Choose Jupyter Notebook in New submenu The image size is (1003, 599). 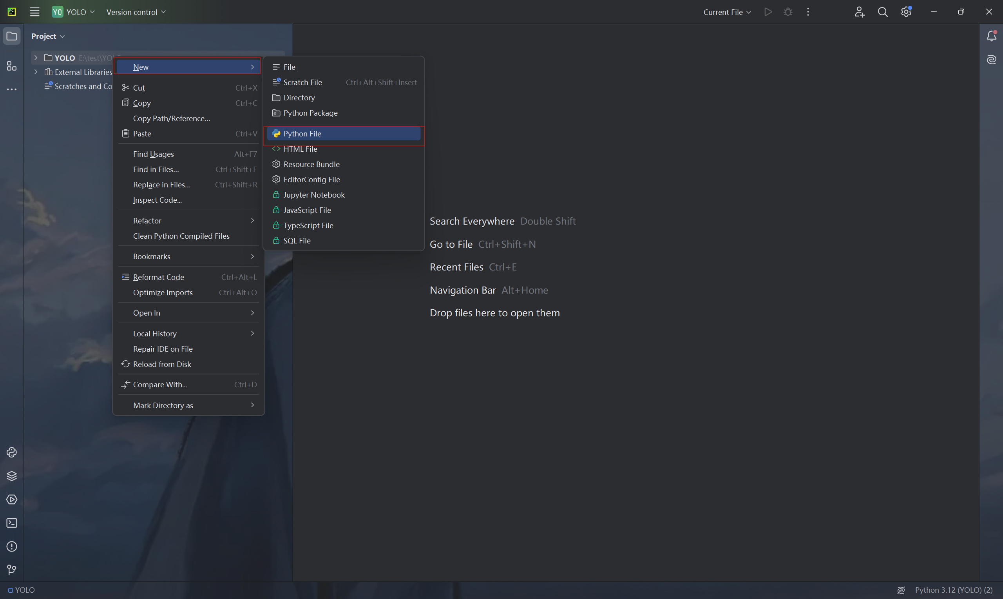click(314, 195)
